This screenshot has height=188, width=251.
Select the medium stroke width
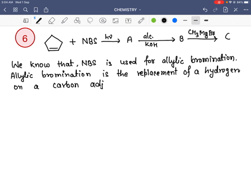coord(196,20)
